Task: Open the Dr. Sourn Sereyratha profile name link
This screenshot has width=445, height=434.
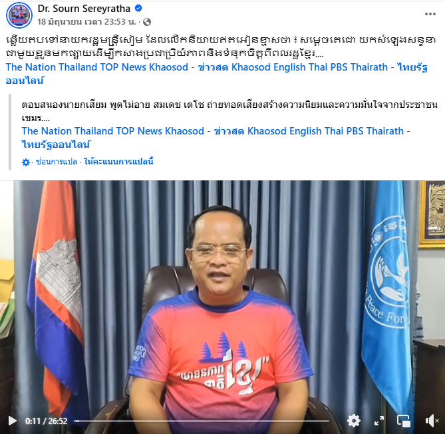Action: coord(84,9)
